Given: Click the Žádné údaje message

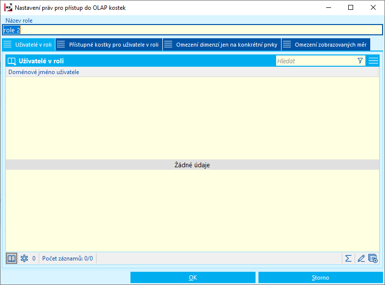Looking at the screenshot, I should coord(192,165).
